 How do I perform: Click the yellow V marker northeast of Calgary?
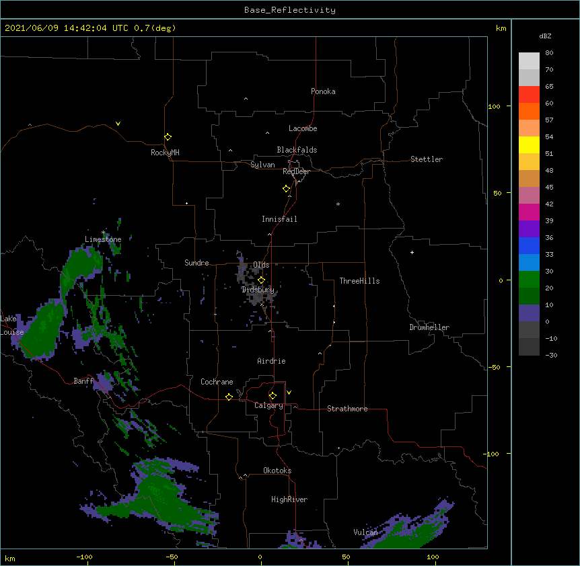289,393
